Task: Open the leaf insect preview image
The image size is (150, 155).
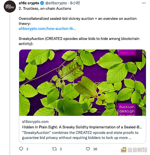Action: [x=83, y=83]
